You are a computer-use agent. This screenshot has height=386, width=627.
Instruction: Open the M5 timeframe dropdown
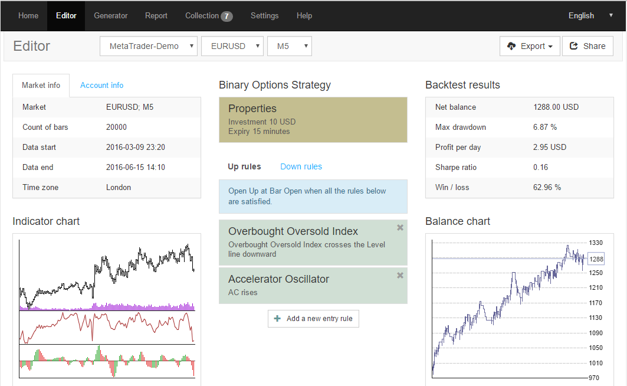coord(289,46)
